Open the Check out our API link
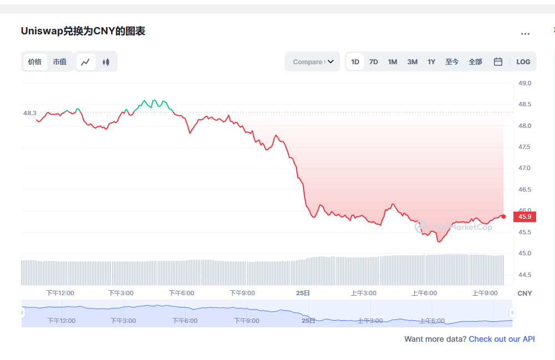Screen dimensions: 555x360 coord(502,339)
